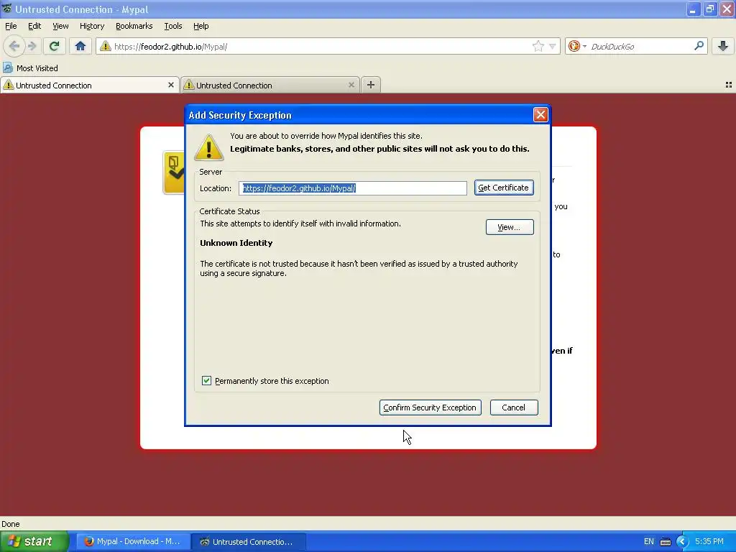Reload the current page
Screen dimensions: 736x552
click(x=54, y=46)
